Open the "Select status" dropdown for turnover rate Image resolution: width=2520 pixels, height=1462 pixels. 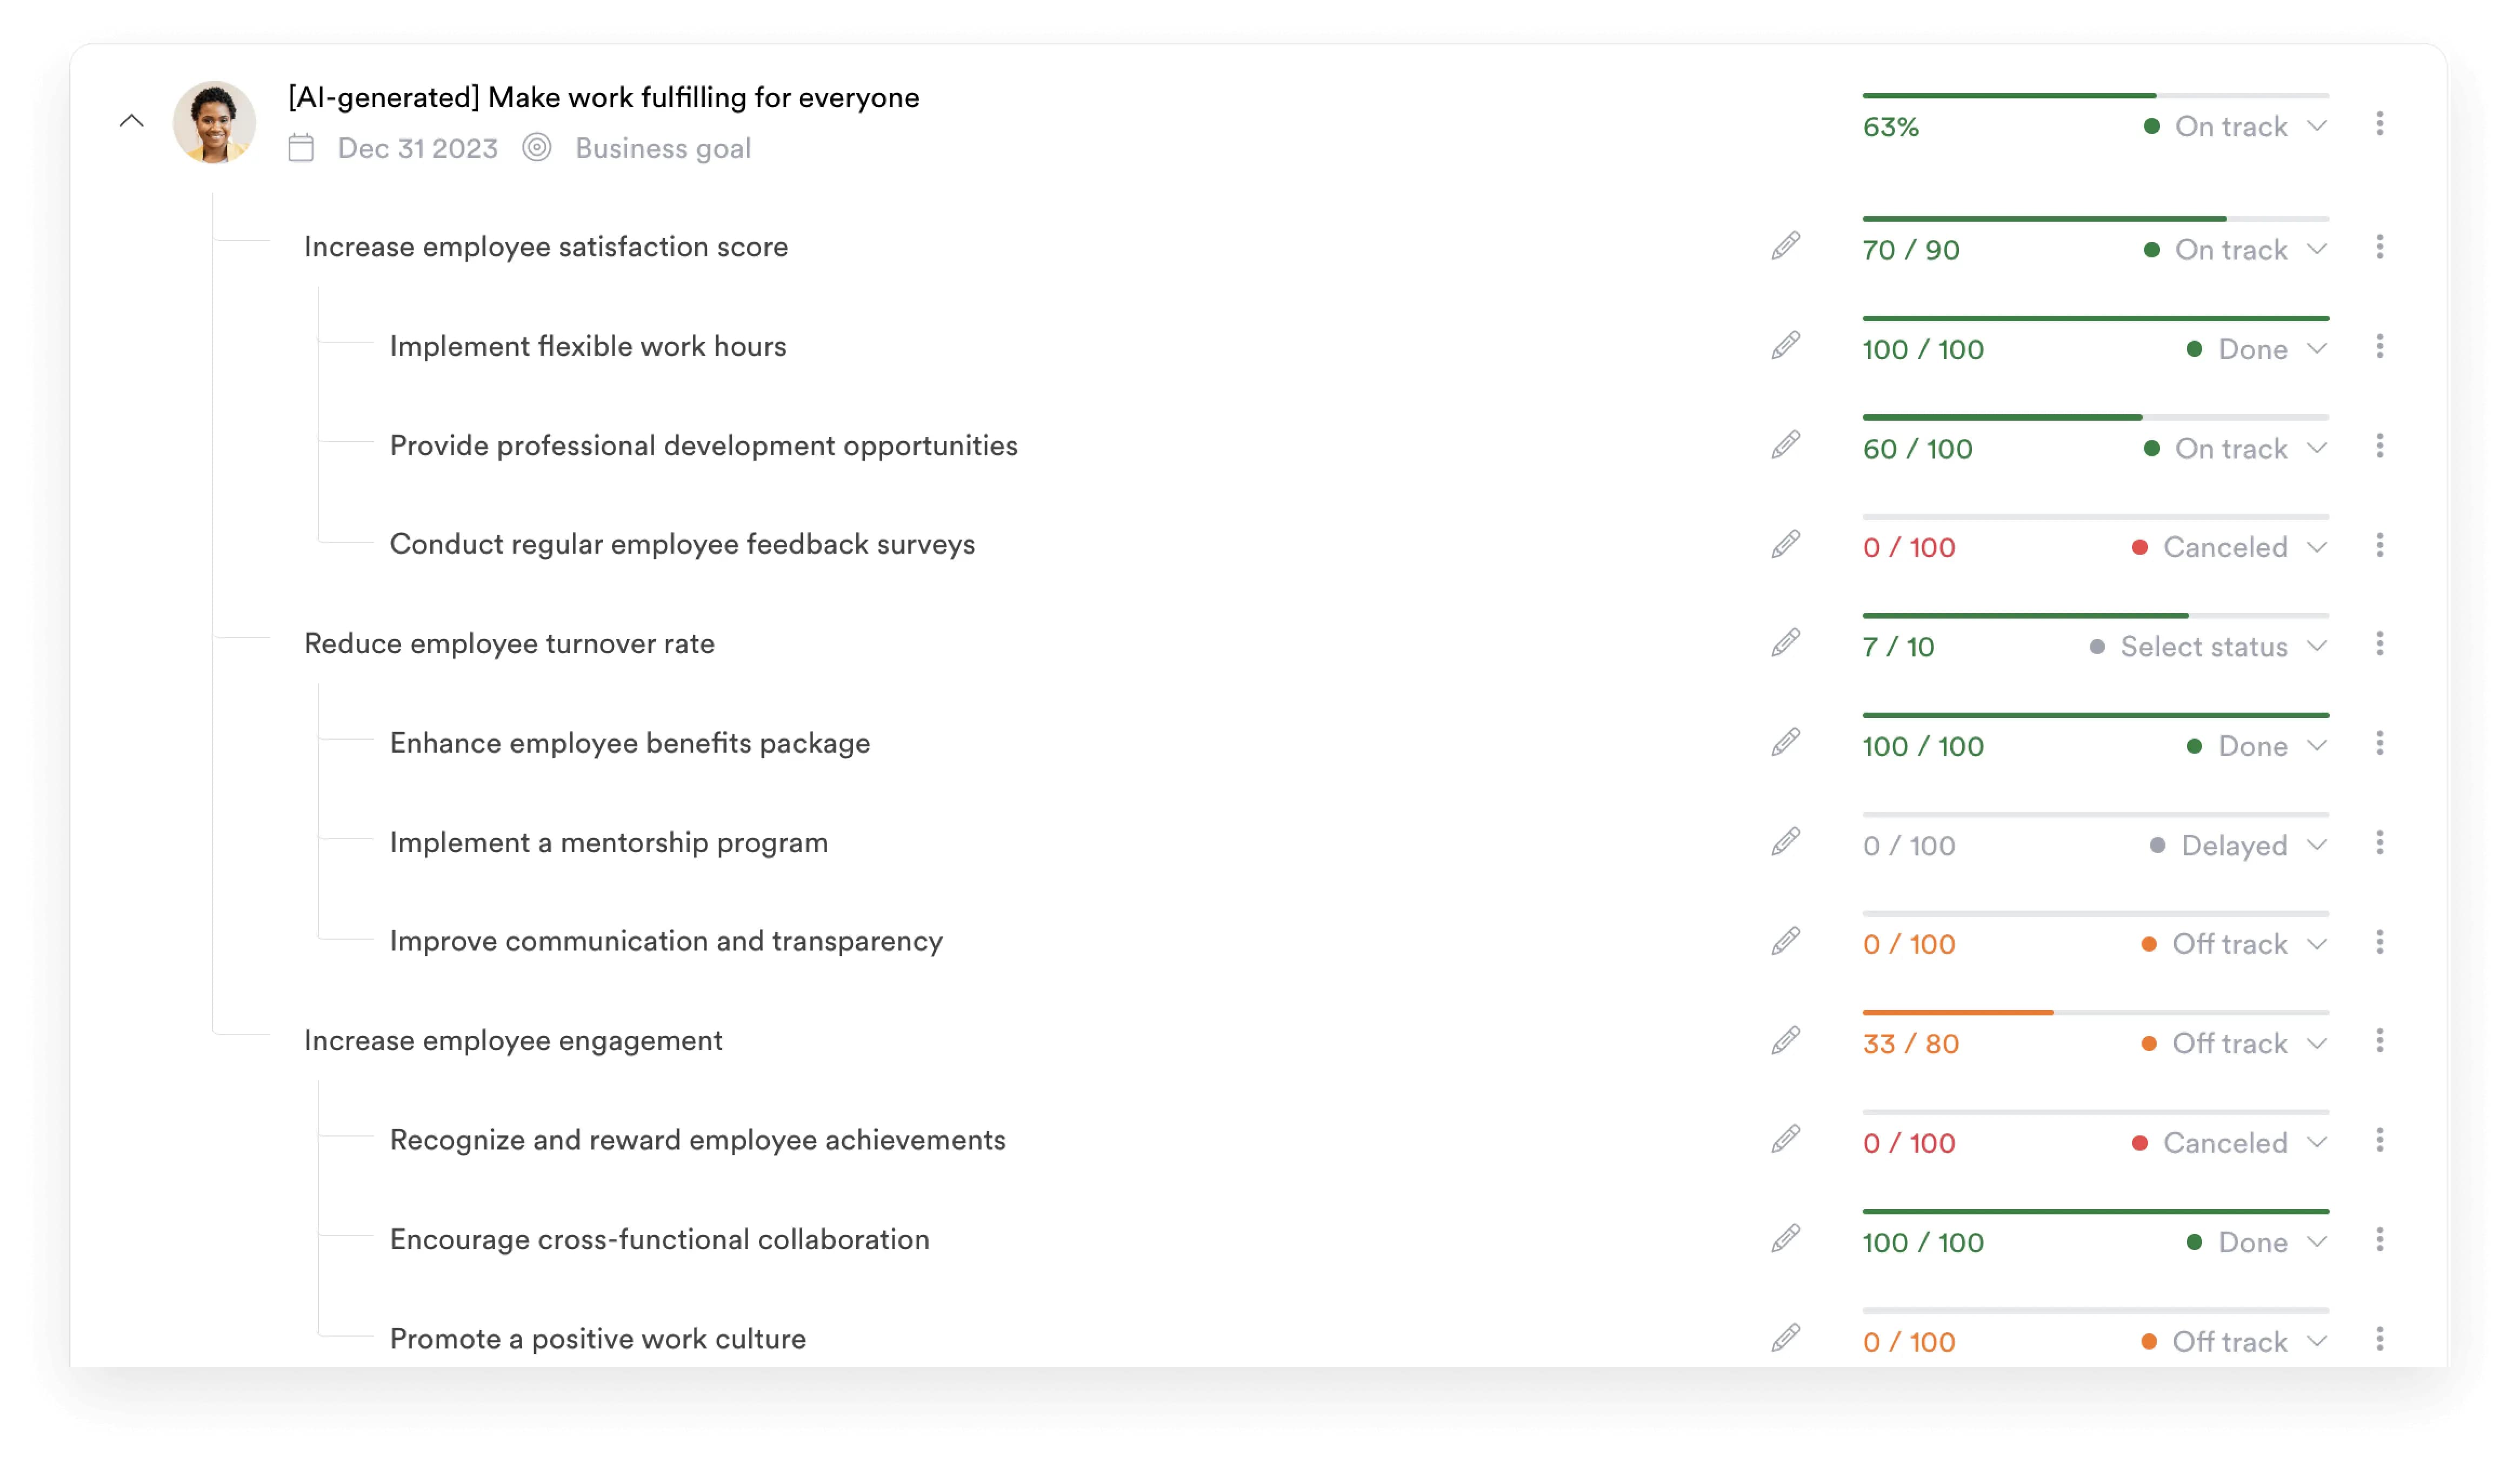2204,647
